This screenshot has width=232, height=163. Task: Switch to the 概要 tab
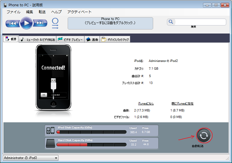(11, 39)
